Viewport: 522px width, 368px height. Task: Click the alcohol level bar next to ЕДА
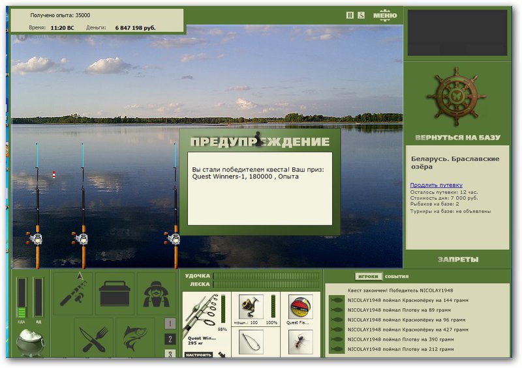click(x=38, y=298)
